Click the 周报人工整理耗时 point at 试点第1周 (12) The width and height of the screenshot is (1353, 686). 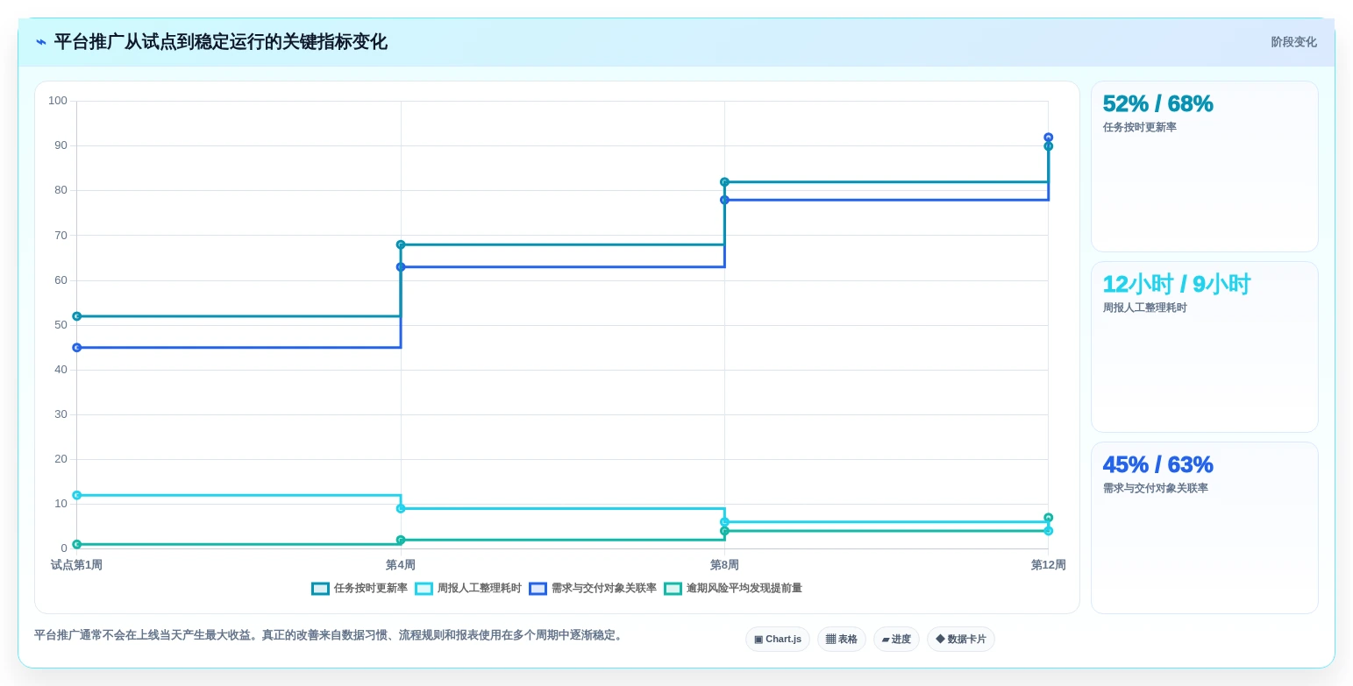click(x=76, y=495)
